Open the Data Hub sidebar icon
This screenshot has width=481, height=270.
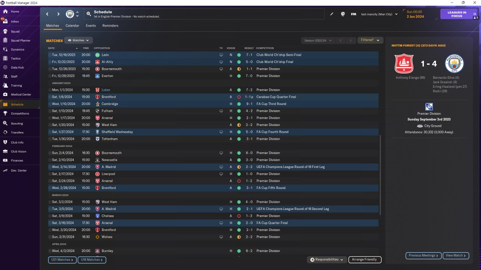coord(5,67)
